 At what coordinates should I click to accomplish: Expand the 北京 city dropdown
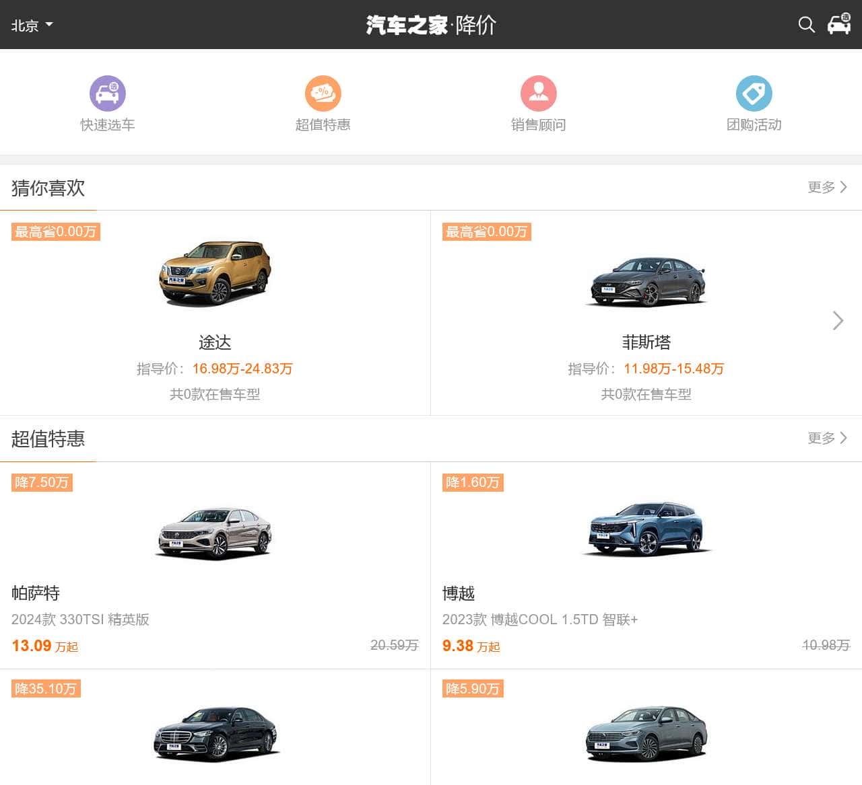point(32,26)
